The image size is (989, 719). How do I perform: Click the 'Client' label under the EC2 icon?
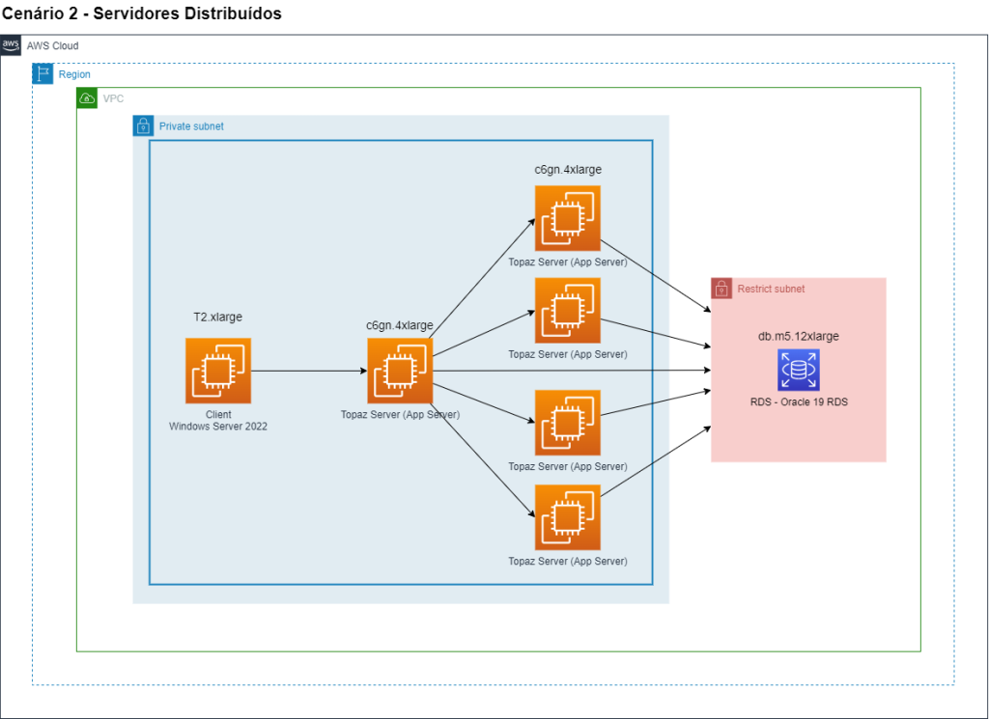tap(218, 415)
